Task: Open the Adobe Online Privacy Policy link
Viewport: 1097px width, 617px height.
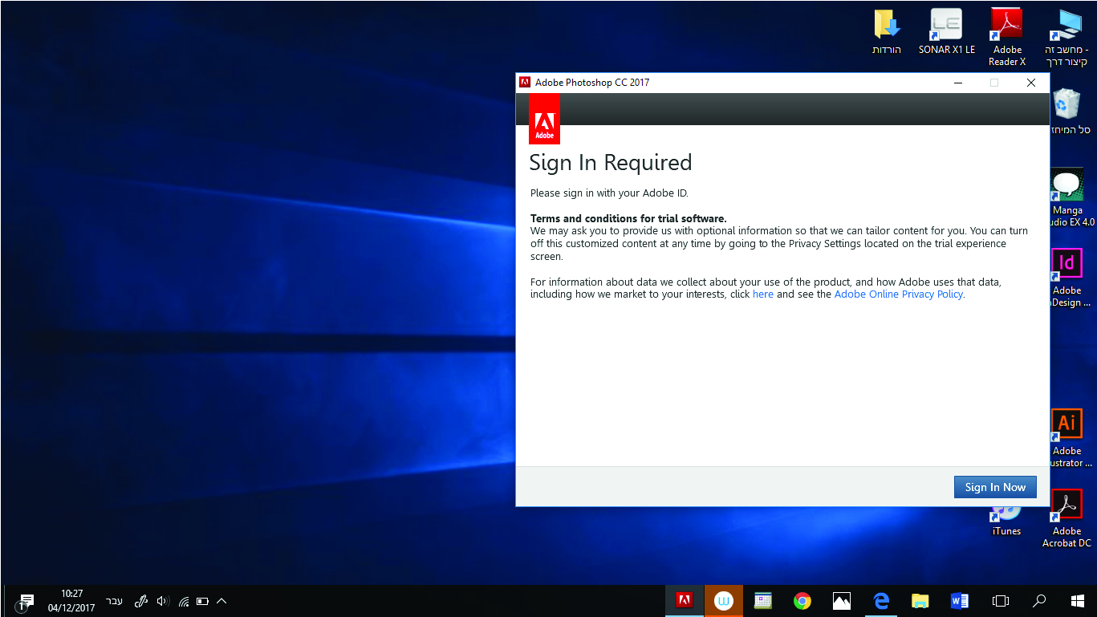Action: [898, 294]
